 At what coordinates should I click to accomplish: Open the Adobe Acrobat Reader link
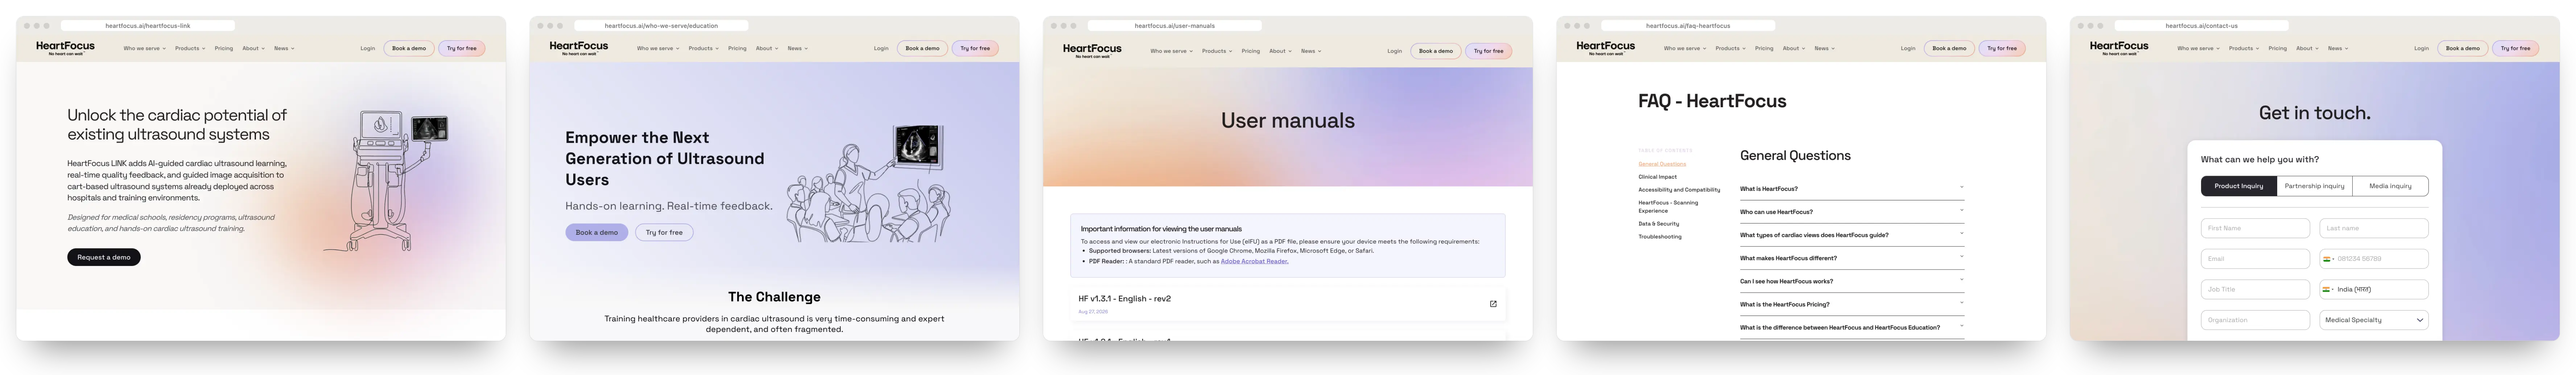click(1254, 261)
